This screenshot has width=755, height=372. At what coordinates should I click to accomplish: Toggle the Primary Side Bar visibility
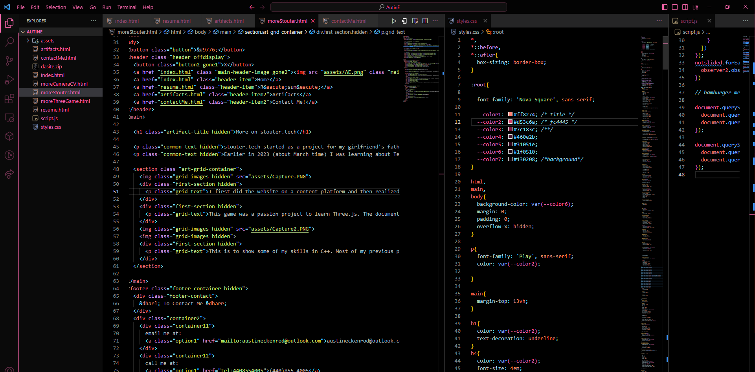(665, 7)
